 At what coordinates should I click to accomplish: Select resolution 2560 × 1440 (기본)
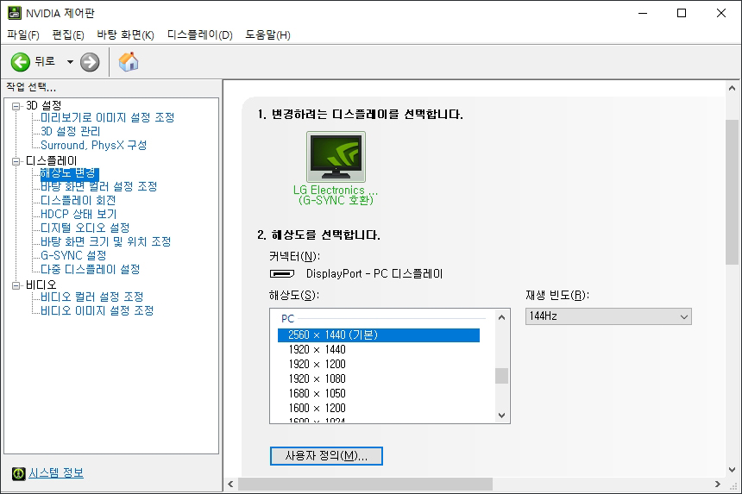click(379, 335)
